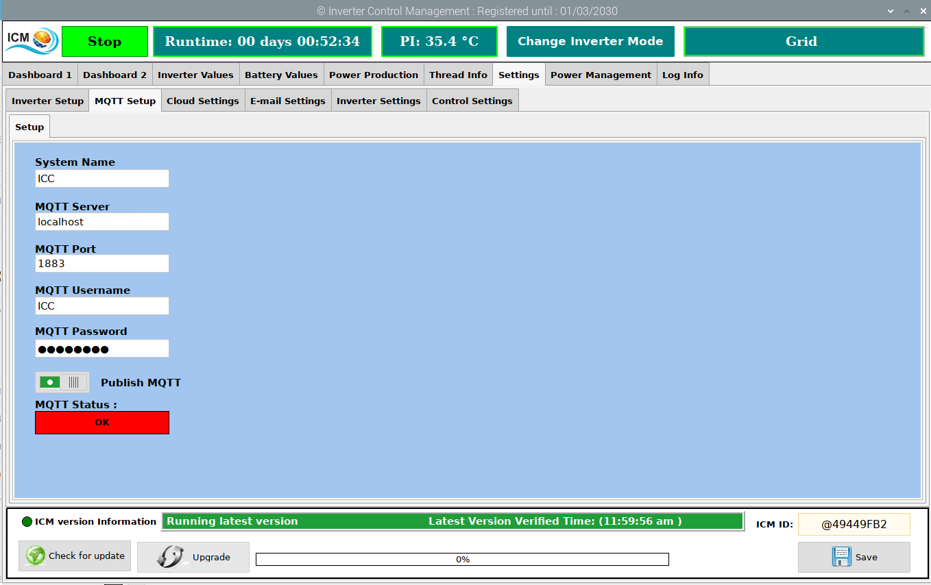The height and width of the screenshot is (585, 931).
Task: Open the Power Management tab
Action: coord(601,75)
